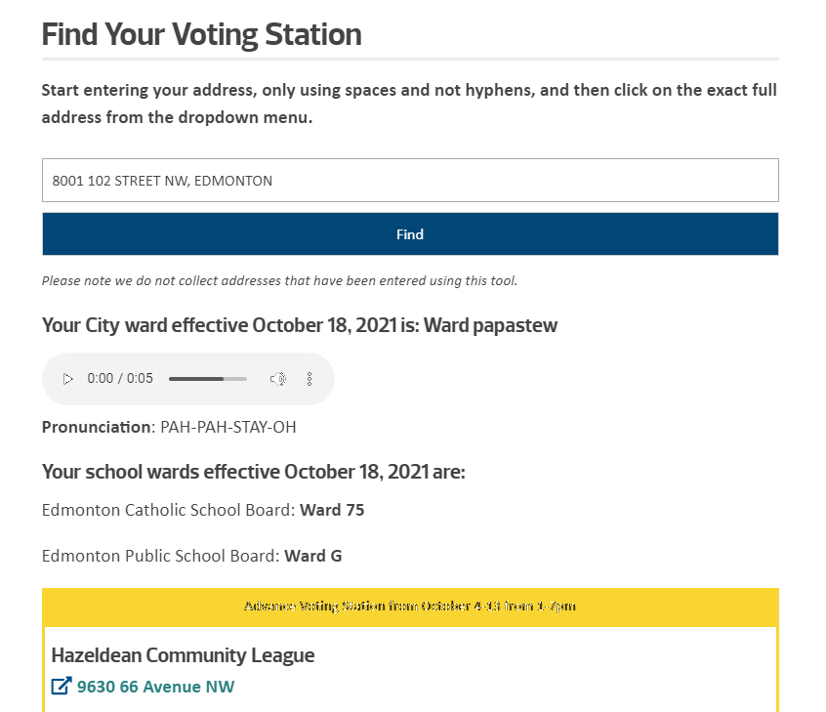Click the external link icon beside 9630 66 Avenue

point(62,687)
